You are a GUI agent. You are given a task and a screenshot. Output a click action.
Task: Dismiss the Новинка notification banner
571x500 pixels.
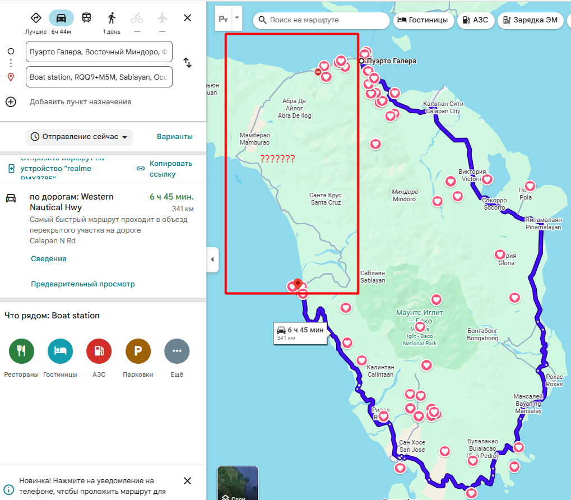(188, 481)
